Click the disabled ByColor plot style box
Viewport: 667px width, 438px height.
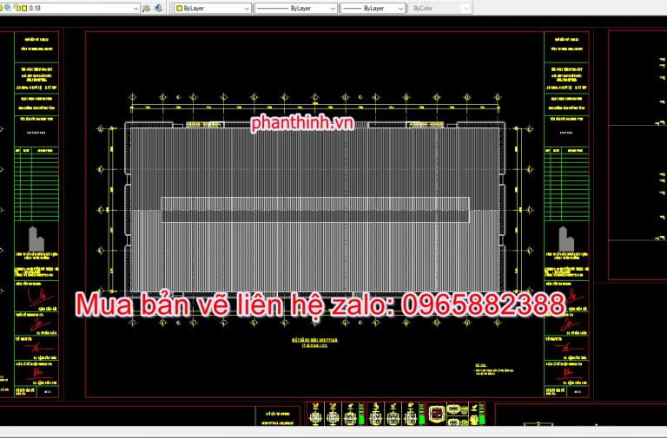439,8
